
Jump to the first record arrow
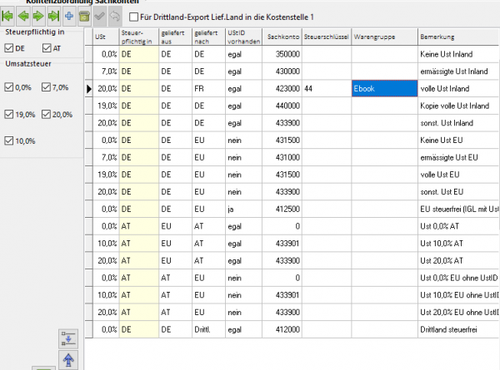[x=8, y=16]
